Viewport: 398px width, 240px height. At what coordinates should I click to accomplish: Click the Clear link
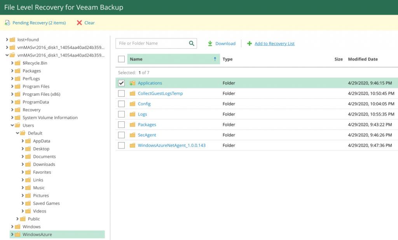90,23
